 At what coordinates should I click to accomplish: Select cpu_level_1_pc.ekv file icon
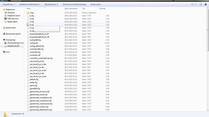click(x=28, y=67)
